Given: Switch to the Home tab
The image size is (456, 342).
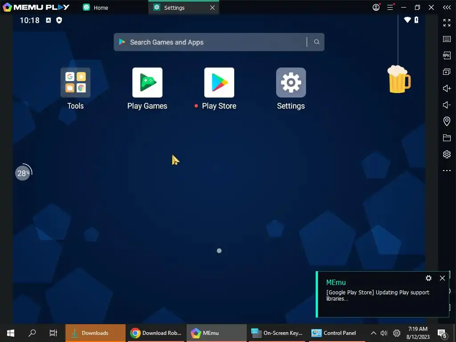Looking at the screenshot, I should click(x=96, y=8).
